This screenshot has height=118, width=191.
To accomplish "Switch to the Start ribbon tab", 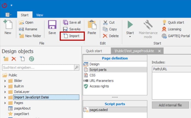I will pyautogui.click(x=25, y=15).
